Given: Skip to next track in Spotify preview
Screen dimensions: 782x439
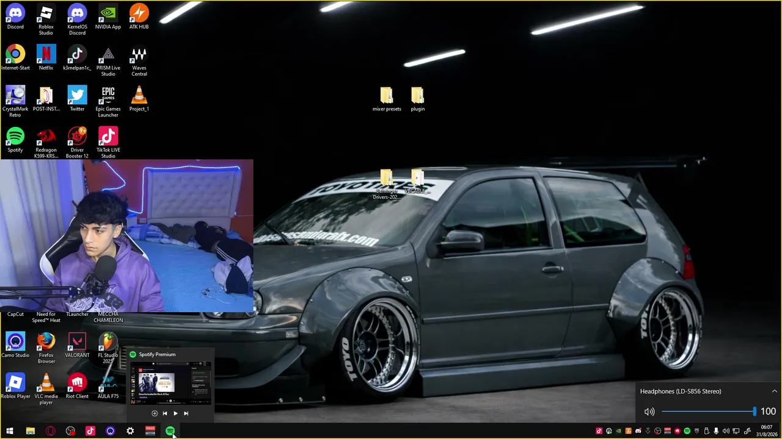Looking at the screenshot, I should pos(186,413).
